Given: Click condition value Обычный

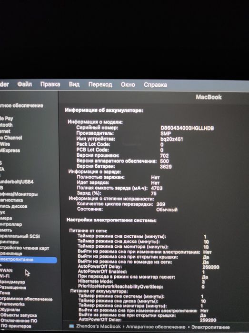Looking at the screenshot, I should 167,210.
